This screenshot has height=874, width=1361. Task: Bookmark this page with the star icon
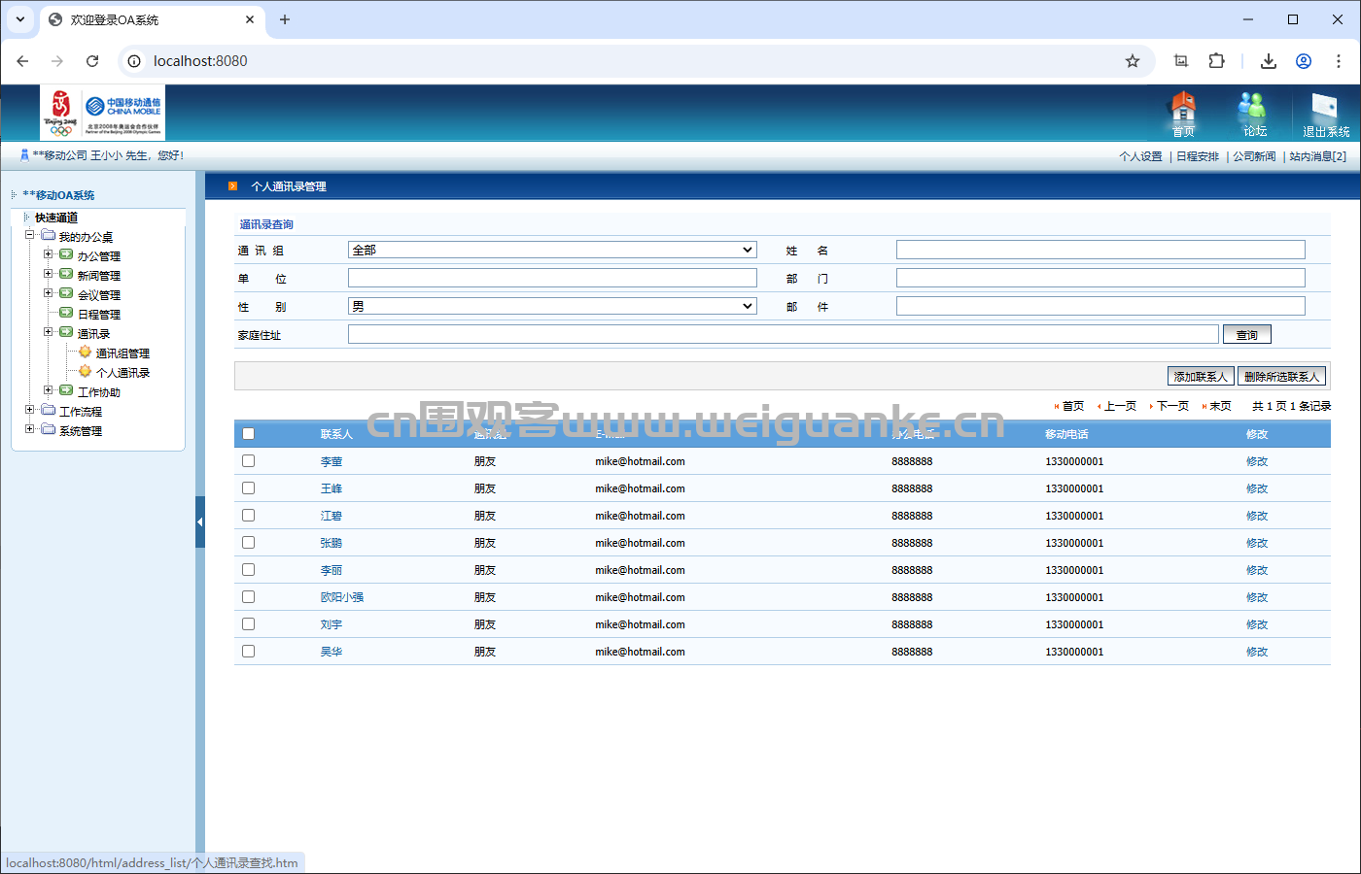[x=1133, y=61]
